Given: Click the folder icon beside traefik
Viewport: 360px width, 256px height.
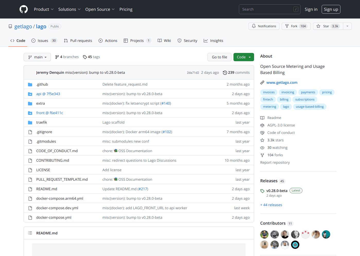Looking at the screenshot, I should pyautogui.click(x=30, y=122).
